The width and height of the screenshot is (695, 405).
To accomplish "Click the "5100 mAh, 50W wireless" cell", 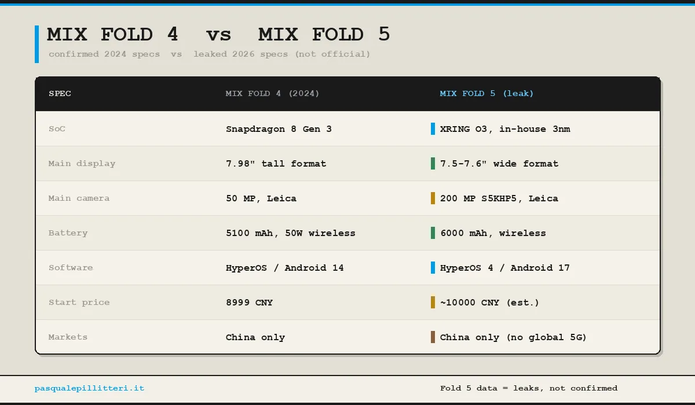I will coord(290,233).
